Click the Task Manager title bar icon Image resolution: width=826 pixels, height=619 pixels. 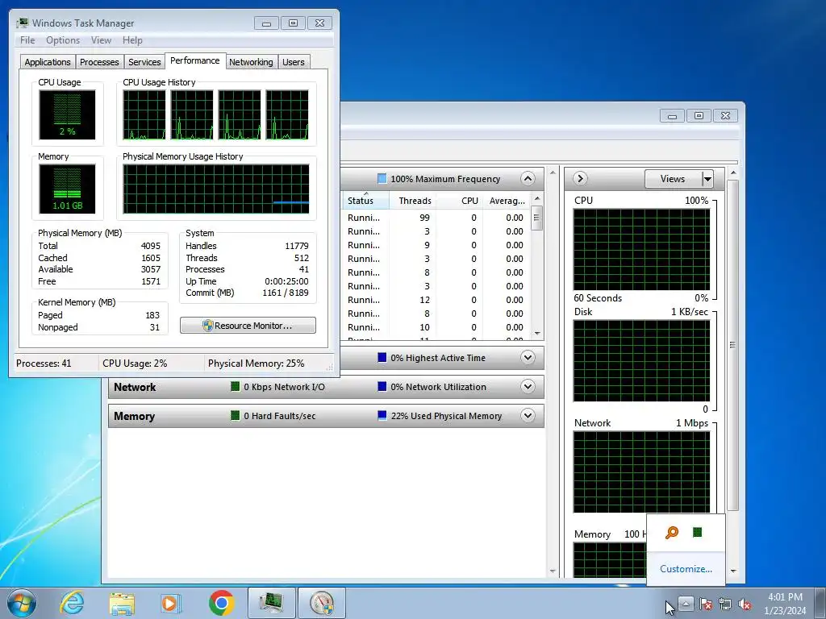22,23
